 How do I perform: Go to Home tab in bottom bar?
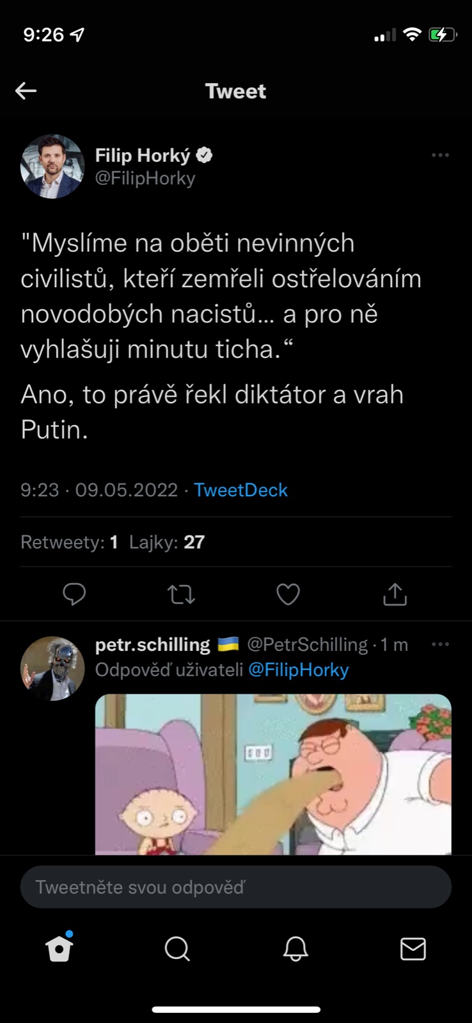coord(59,949)
